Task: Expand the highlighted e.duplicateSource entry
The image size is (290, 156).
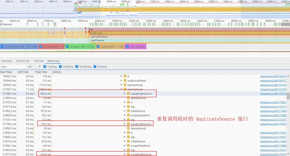Action: pos(124,93)
